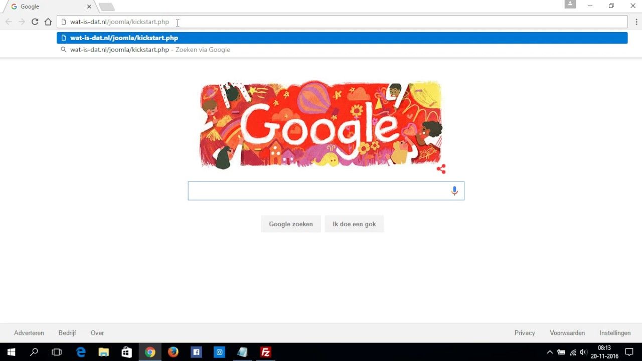Click the Chrome profile avatar button
This screenshot has width=642, height=361.
click(x=570, y=5)
